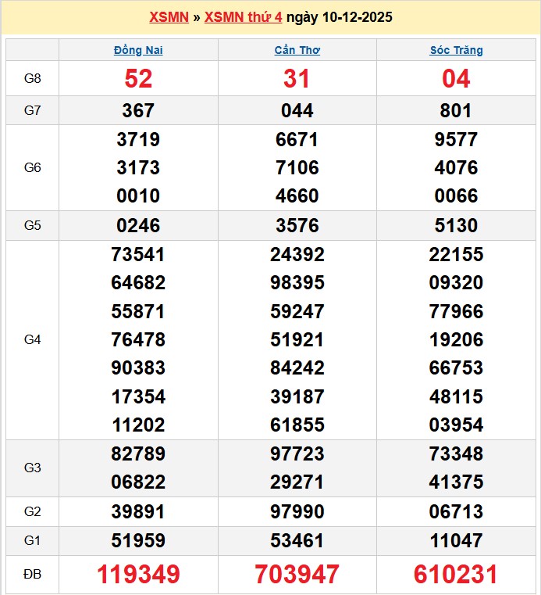This screenshot has height=595, width=541.
Task: Select G1 result 51959
Action: click(x=138, y=540)
